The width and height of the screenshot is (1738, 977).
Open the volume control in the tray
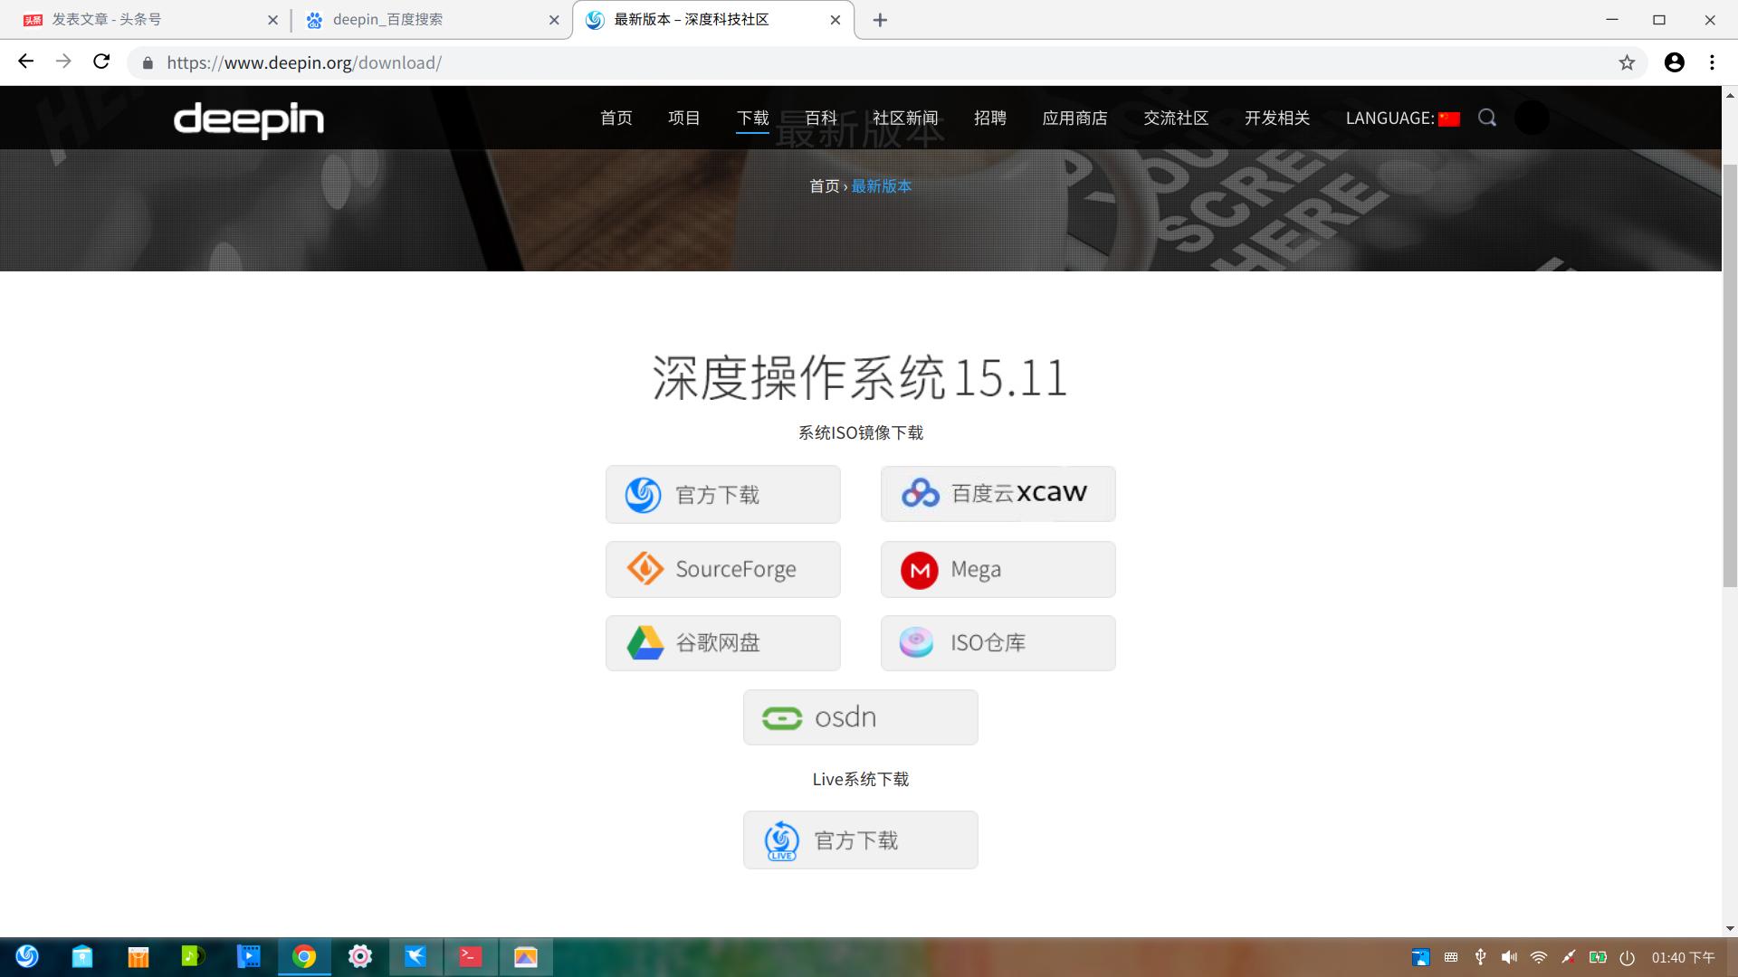(x=1509, y=957)
